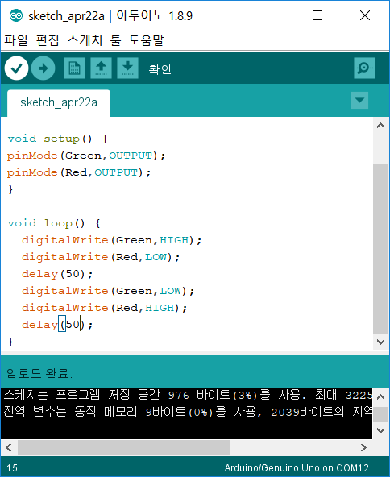Viewport: 390px width, 477px height.
Task: Click the editor vertical scrollbar thumb
Action: click(x=380, y=248)
